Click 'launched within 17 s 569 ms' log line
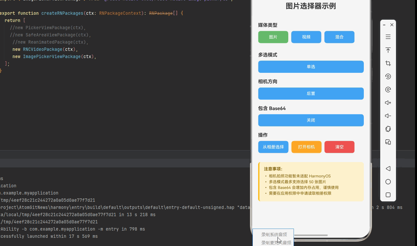Screen dimensions: 417x246 pyautogui.click(x=49, y=236)
